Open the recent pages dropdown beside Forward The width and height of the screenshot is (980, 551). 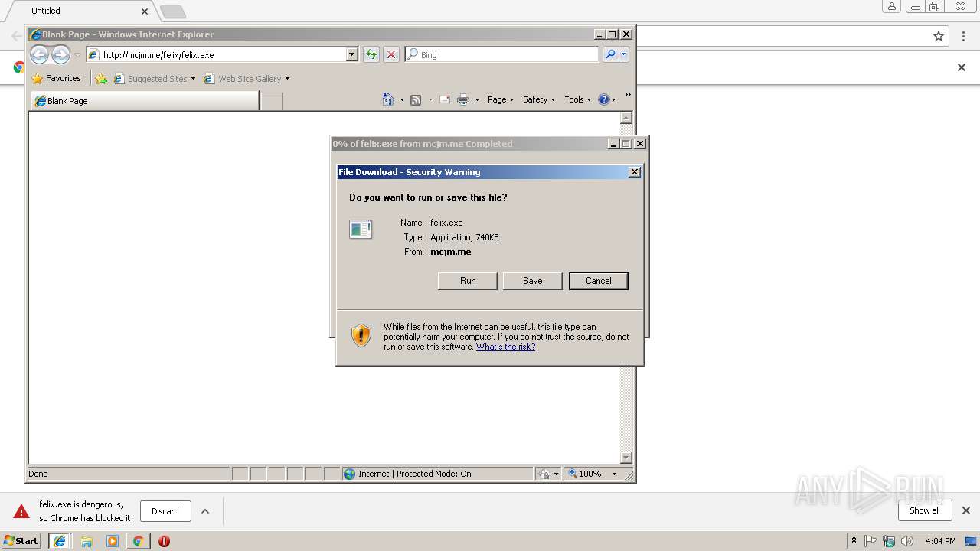(x=77, y=55)
